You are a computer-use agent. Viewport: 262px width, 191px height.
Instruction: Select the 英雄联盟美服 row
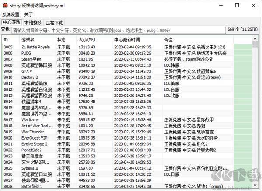point(117,83)
